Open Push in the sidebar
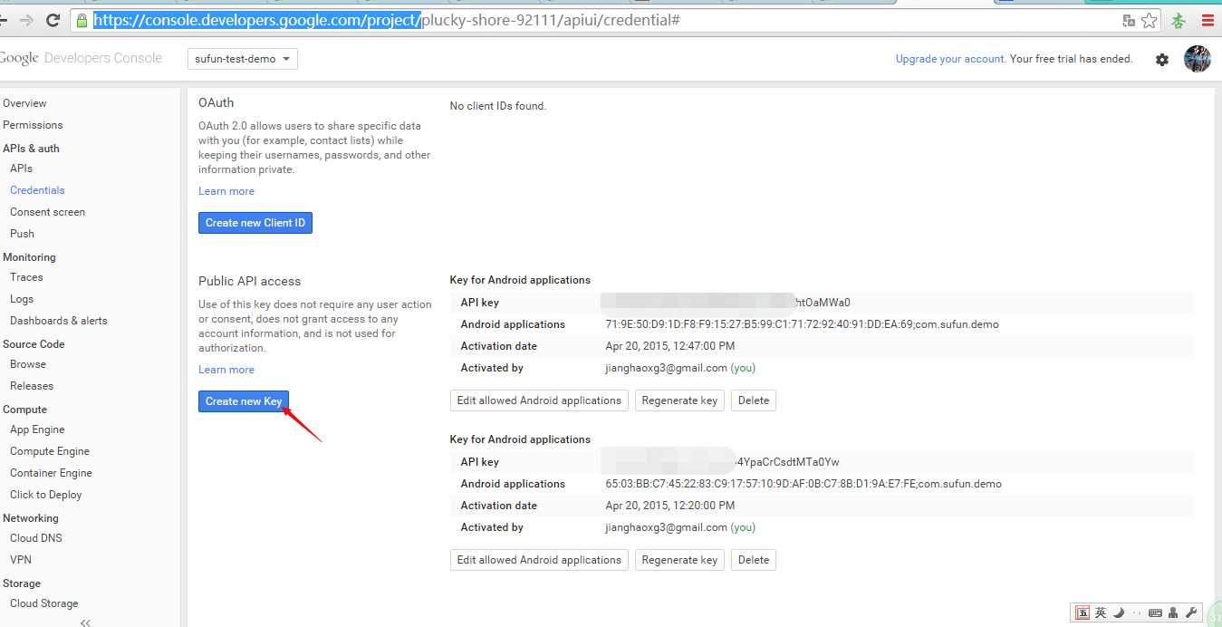Screen dimensions: 1222x627 (22, 234)
